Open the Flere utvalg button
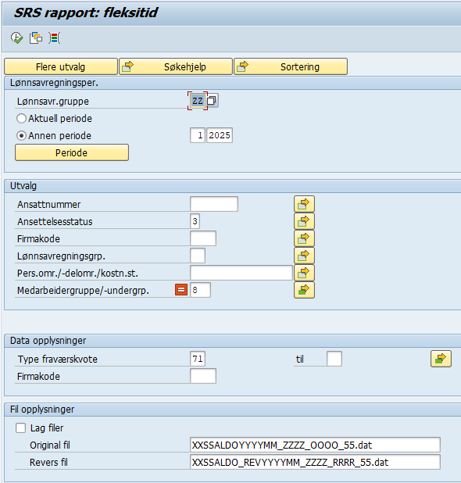 coord(61,66)
